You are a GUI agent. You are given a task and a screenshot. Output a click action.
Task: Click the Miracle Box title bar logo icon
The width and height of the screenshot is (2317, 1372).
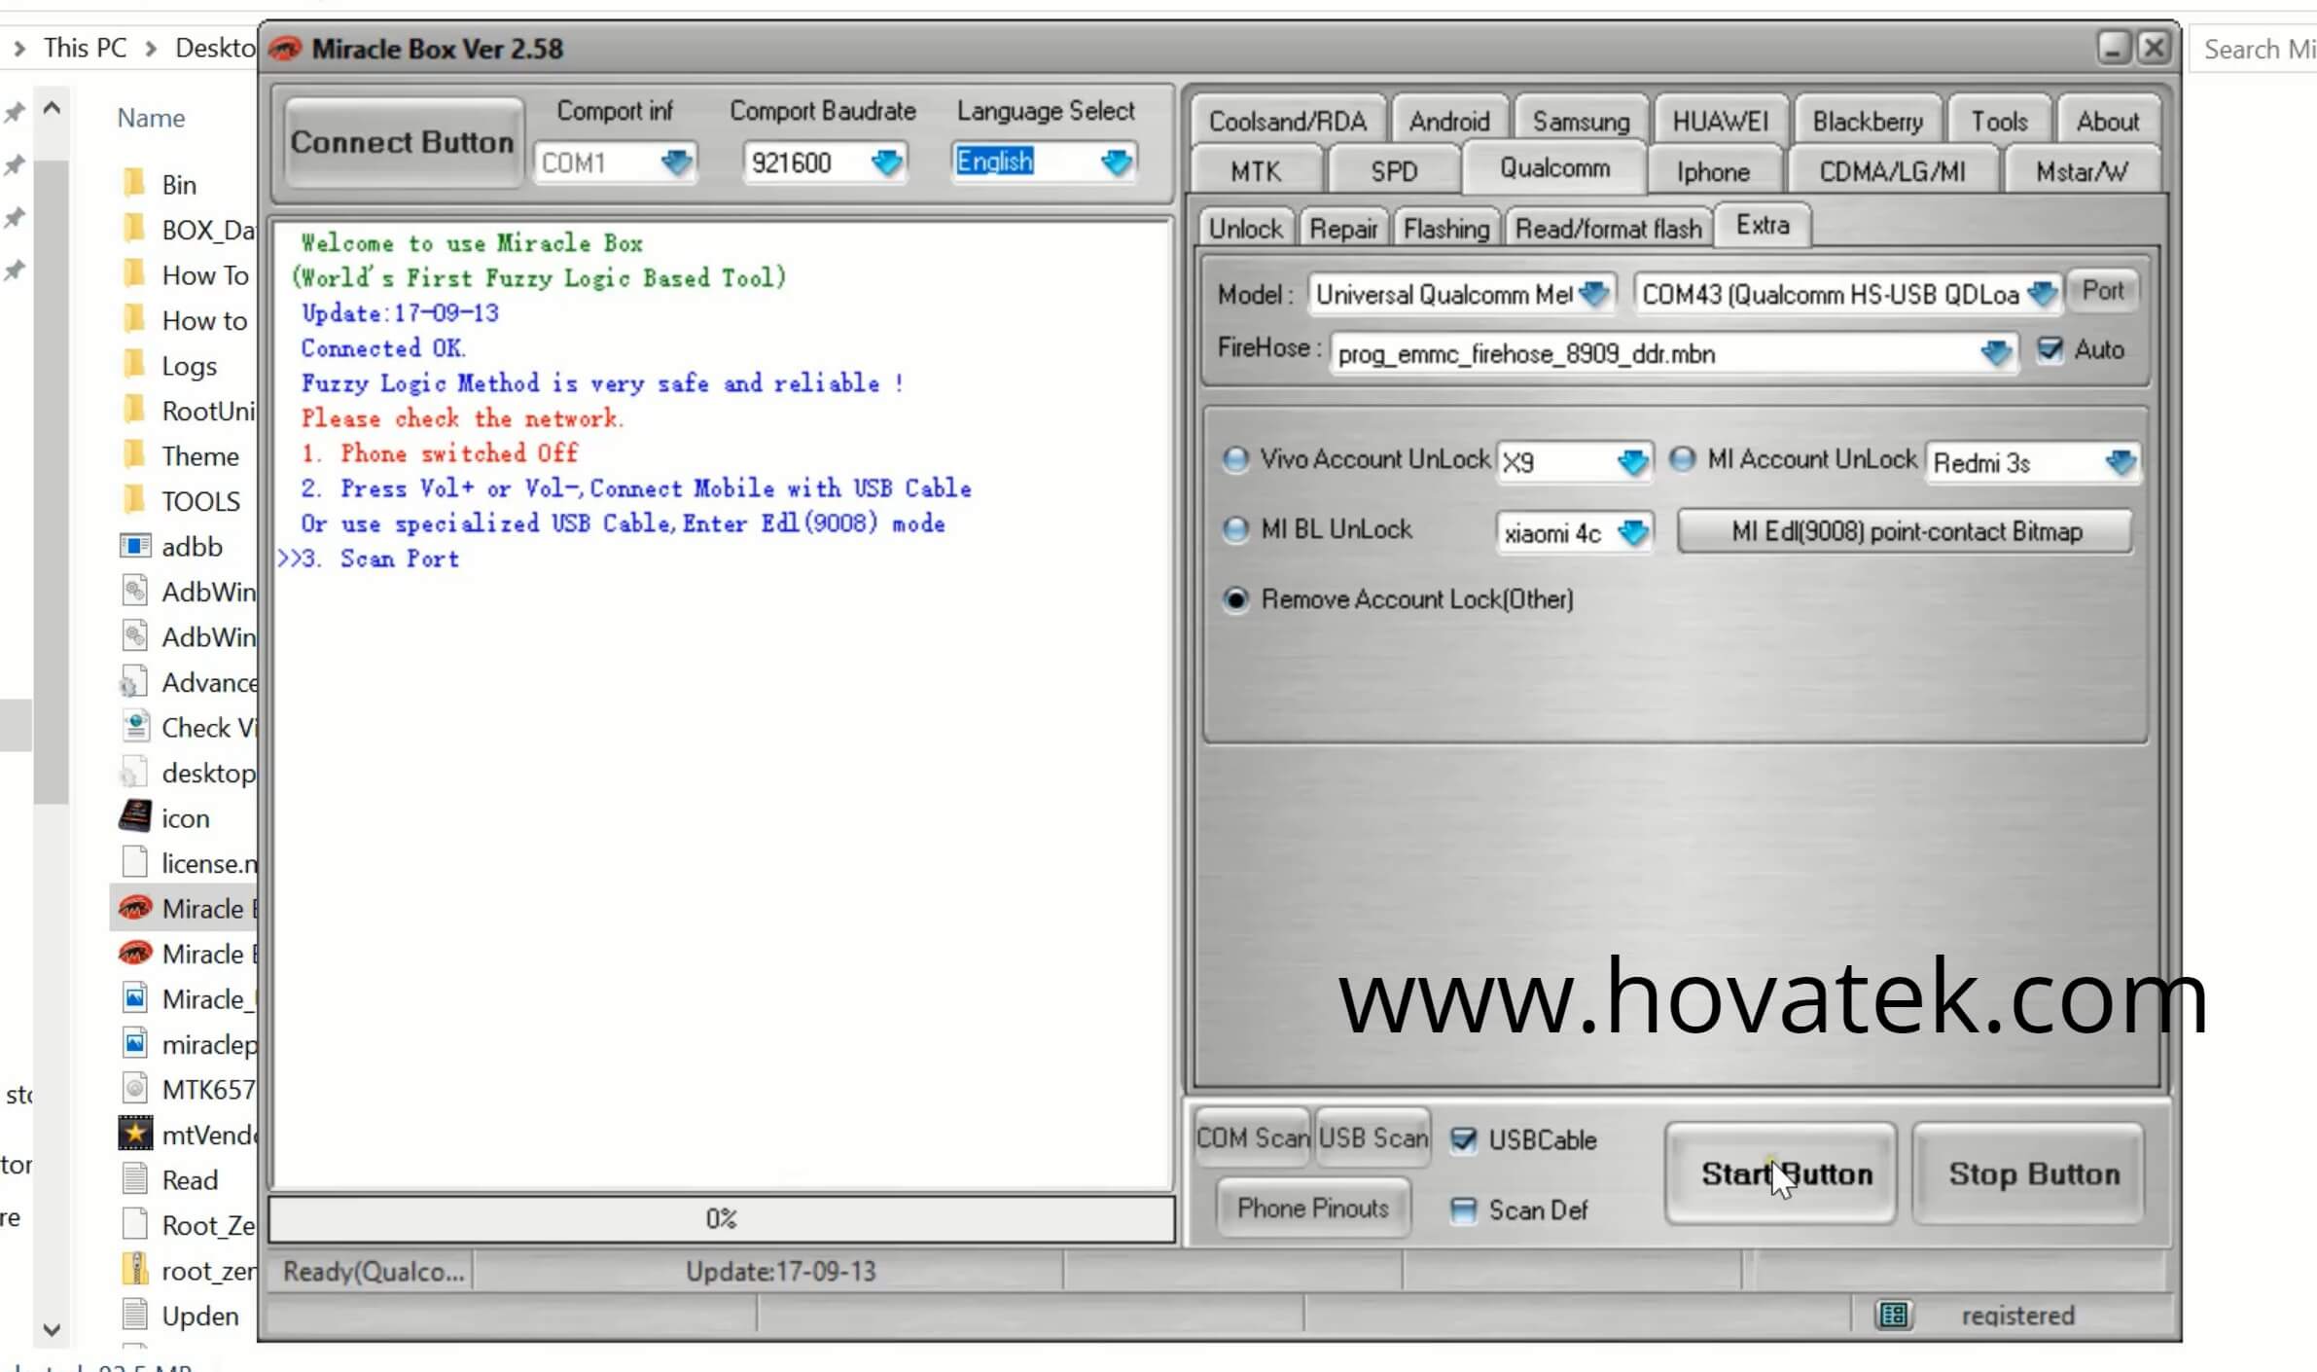(x=284, y=49)
